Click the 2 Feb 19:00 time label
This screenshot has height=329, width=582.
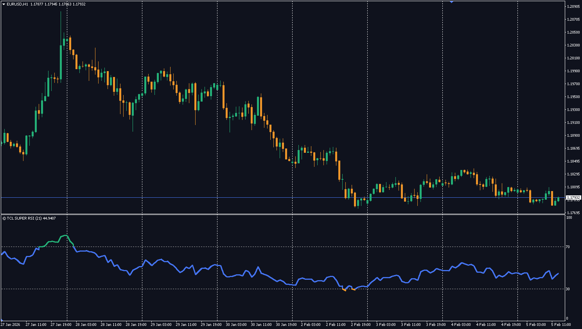pyautogui.click(x=361, y=325)
